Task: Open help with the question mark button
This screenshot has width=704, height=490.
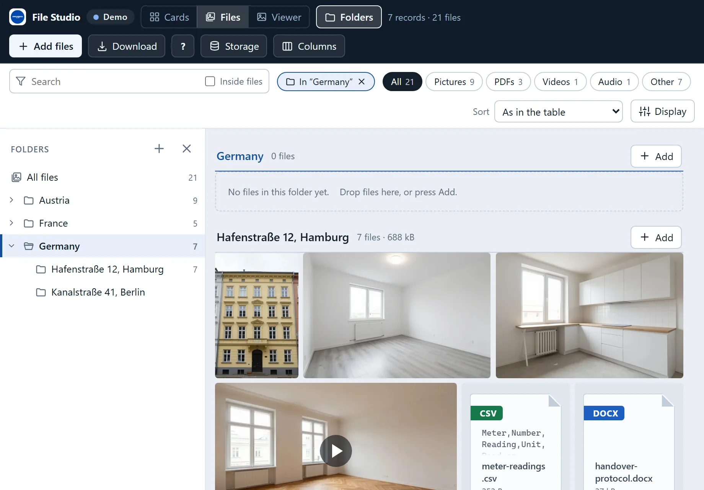Action: tap(183, 46)
